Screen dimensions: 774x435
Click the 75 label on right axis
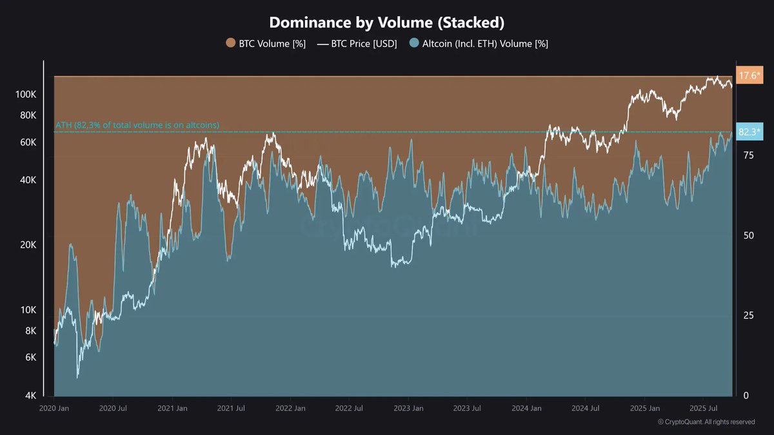pyautogui.click(x=749, y=153)
